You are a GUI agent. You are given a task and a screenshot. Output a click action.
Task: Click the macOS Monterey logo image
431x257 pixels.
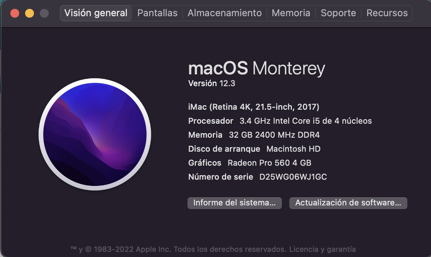coord(95,134)
